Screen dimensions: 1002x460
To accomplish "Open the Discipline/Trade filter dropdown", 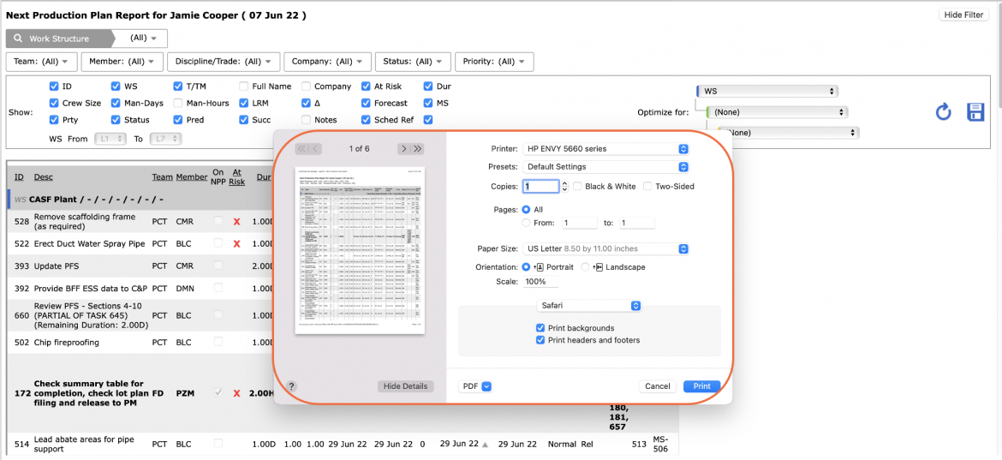I will click(x=224, y=62).
